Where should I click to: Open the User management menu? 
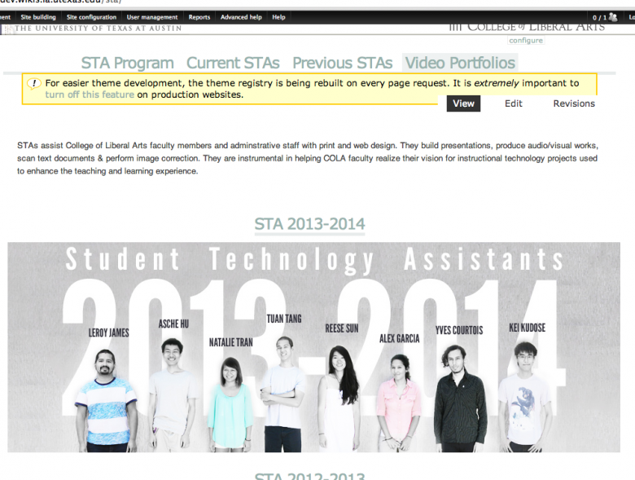(x=152, y=17)
